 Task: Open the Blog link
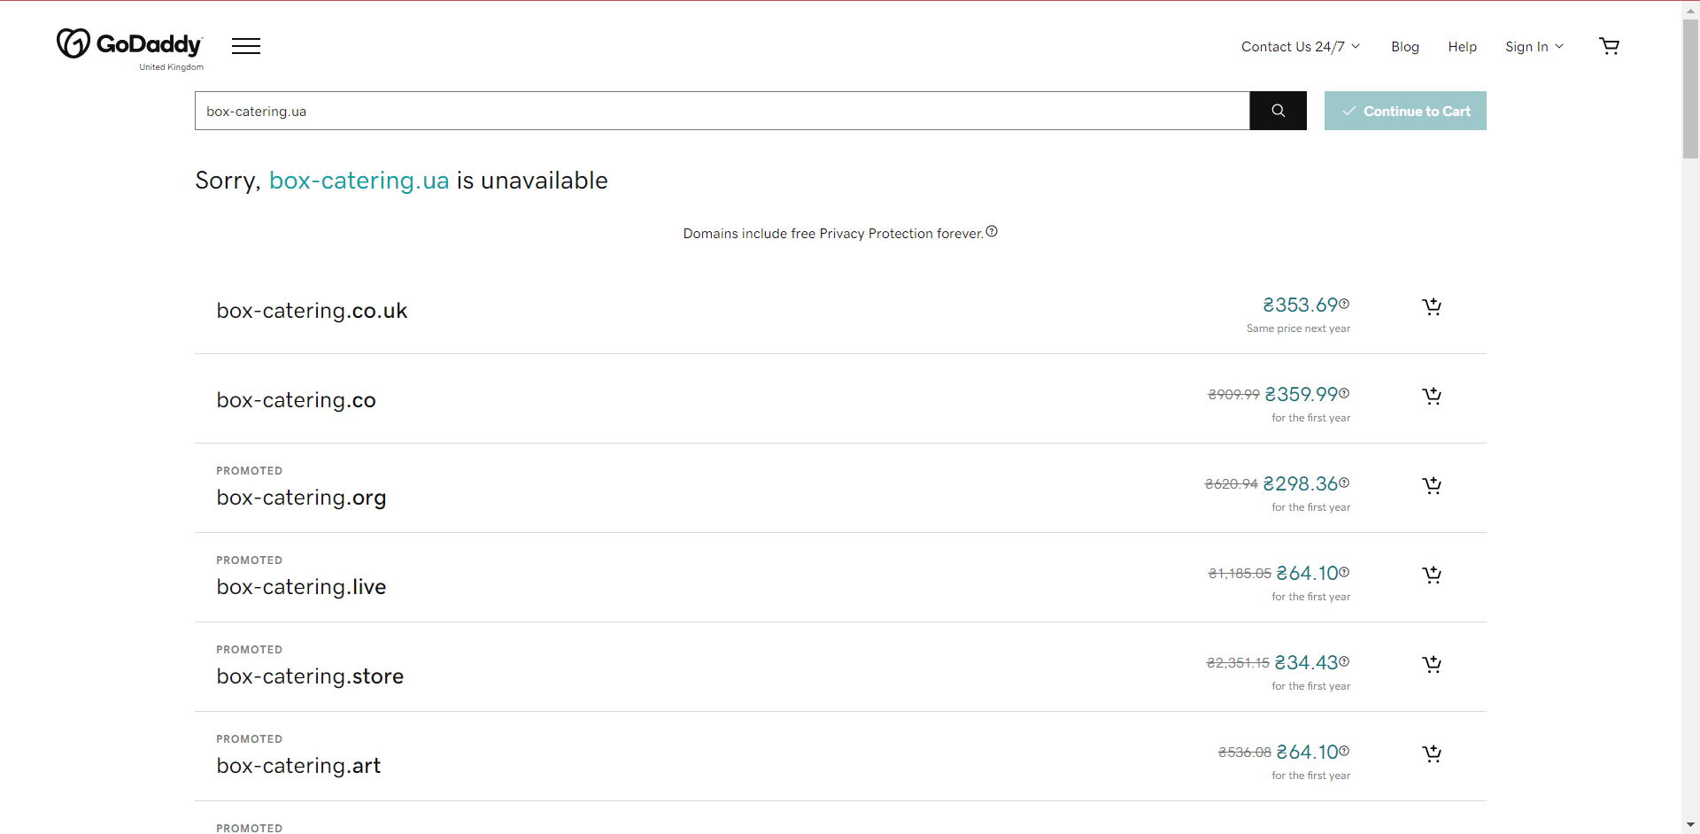[x=1405, y=47]
